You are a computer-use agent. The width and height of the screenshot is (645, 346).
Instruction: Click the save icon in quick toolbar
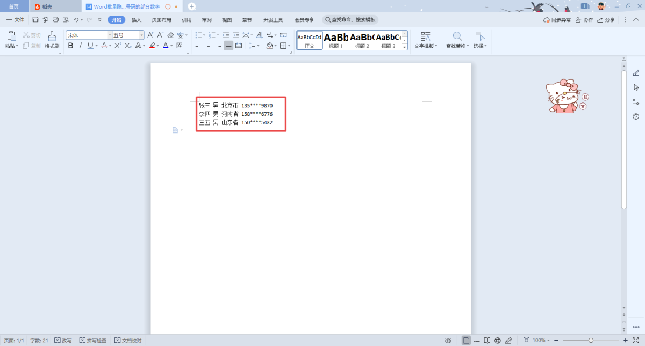(x=35, y=20)
